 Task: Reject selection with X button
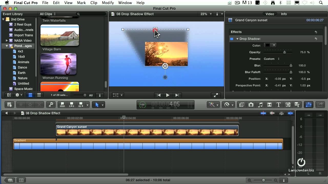[x=39, y=105]
